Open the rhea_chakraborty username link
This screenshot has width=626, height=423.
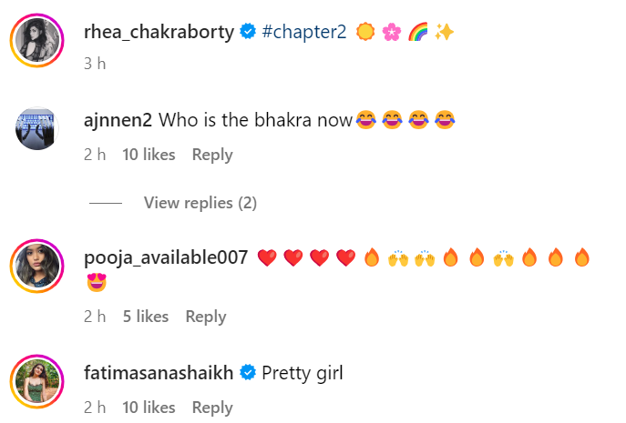pos(159,33)
